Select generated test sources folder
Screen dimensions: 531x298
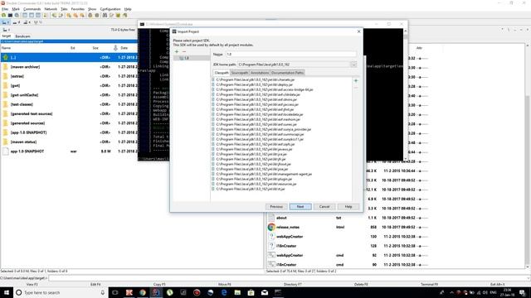pos(69,114)
